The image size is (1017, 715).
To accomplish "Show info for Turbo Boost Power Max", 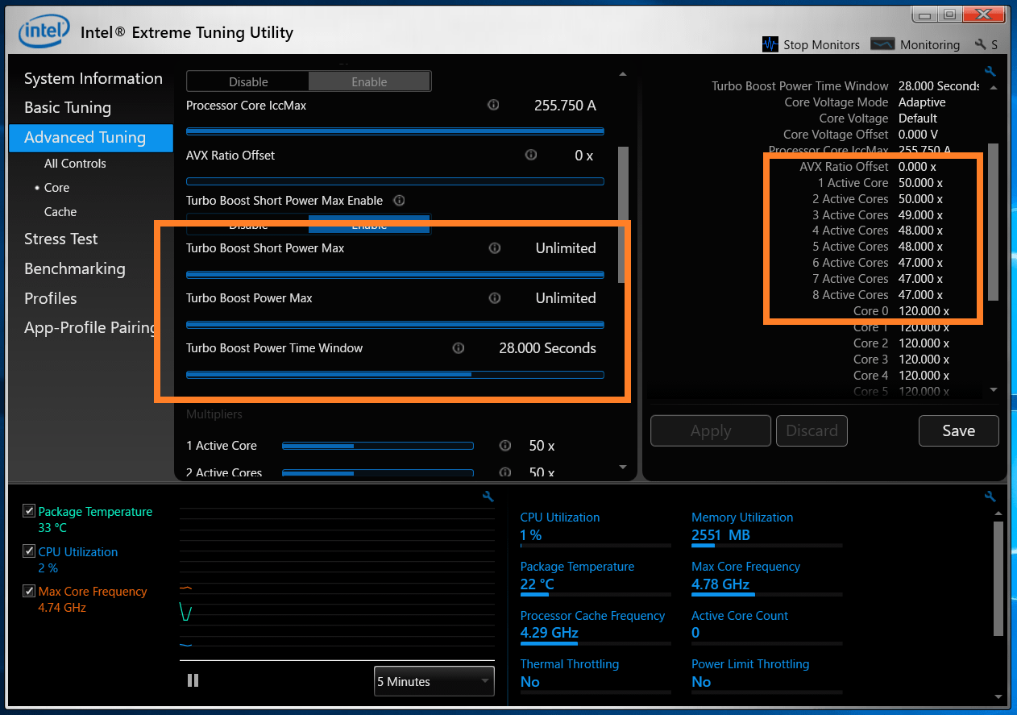I will [x=495, y=298].
